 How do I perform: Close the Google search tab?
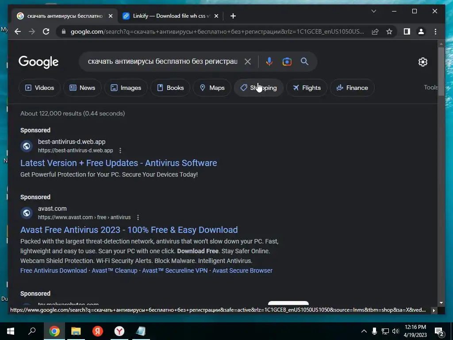110,16
